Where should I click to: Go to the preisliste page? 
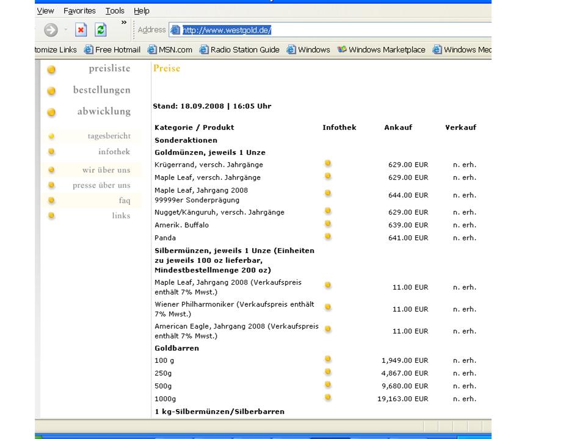coord(109,69)
